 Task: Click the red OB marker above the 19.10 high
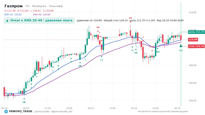130,18
